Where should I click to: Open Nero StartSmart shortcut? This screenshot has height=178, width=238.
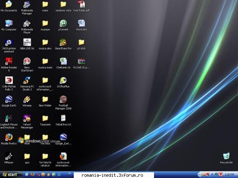click(x=27, y=65)
